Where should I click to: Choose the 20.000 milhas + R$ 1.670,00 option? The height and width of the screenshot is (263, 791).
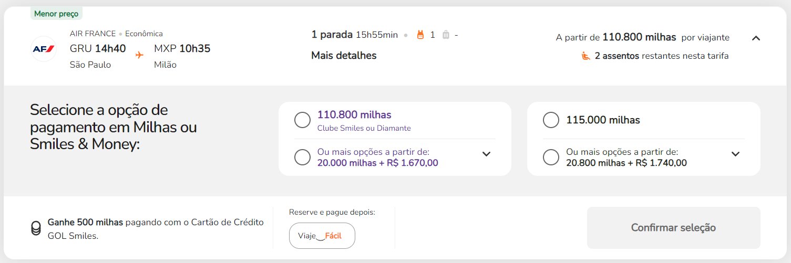tap(303, 157)
